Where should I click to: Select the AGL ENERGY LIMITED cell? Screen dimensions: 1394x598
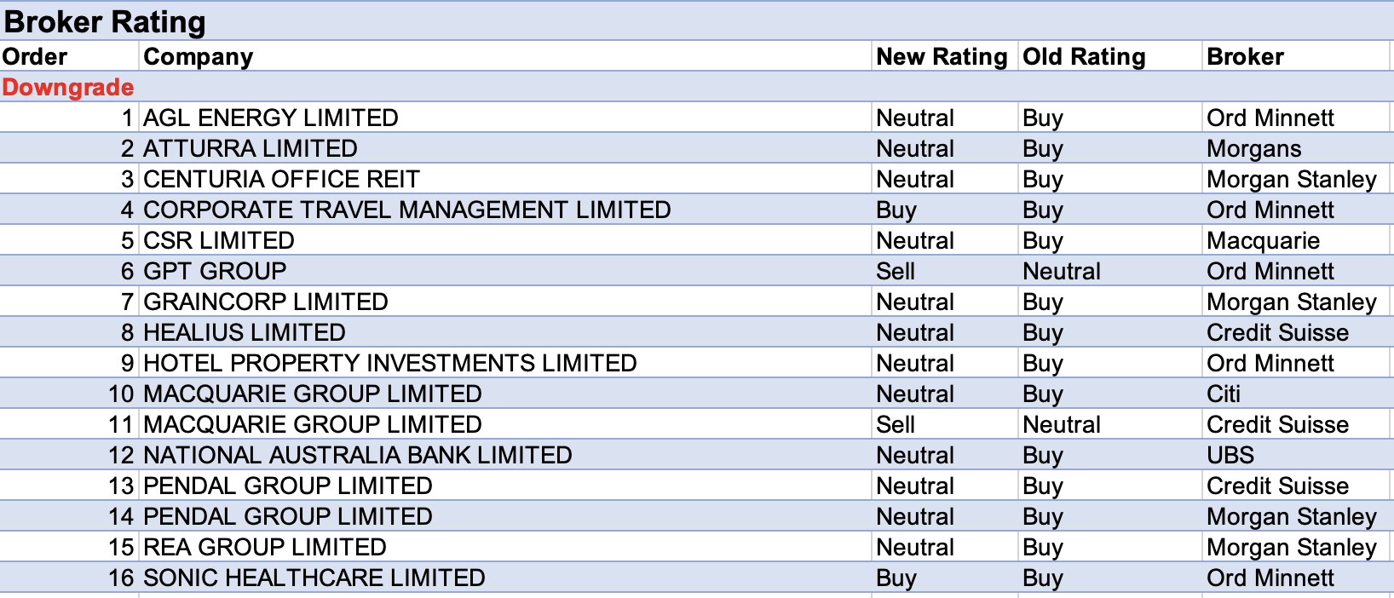[271, 118]
